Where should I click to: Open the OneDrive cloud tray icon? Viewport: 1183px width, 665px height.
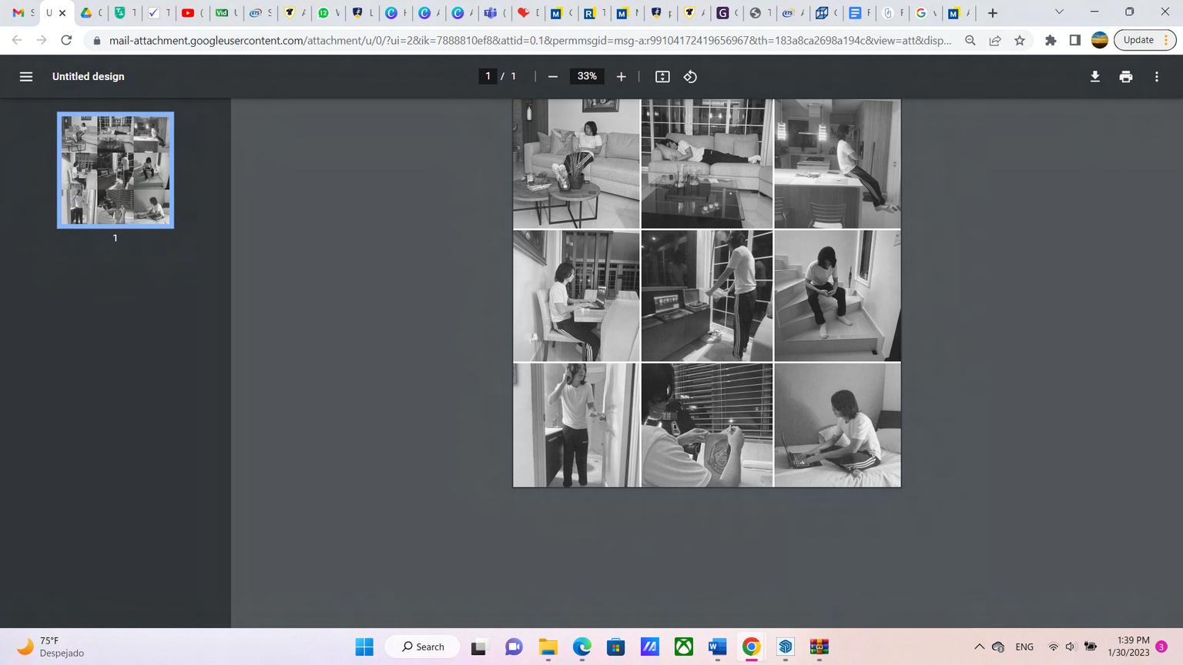(998, 647)
